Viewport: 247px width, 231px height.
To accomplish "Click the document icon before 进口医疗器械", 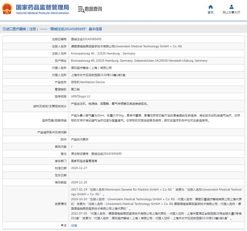I will point(4,29).
